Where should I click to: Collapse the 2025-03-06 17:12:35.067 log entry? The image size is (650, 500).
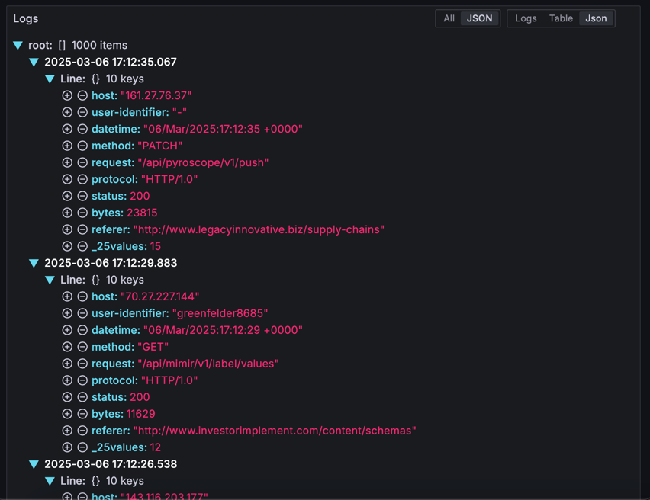pos(34,62)
